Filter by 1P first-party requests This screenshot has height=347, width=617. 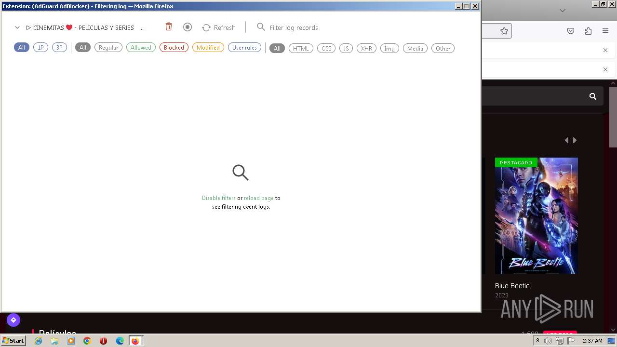click(40, 47)
